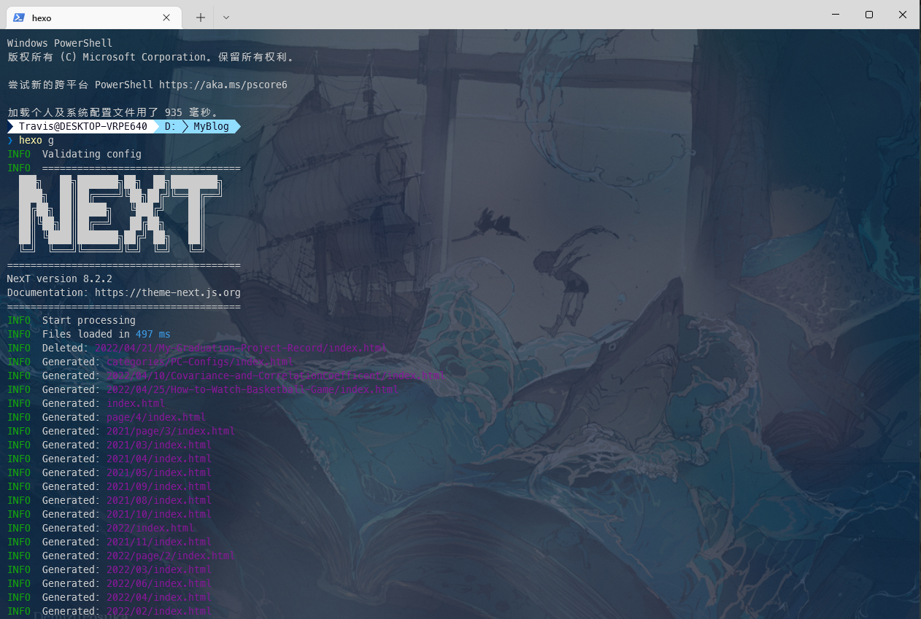Click the Microsoft Corporation copyright line
This screenshot has width=921, height=619.
(x=150, y=57)
